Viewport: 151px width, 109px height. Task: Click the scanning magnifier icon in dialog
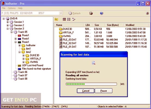click(94, 63)
